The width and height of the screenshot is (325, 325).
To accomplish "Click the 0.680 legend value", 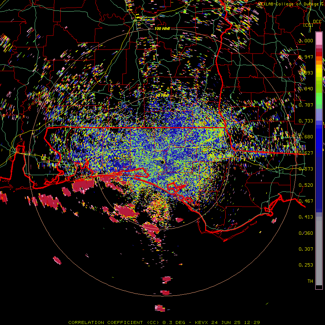I will [x=306, y=137].
